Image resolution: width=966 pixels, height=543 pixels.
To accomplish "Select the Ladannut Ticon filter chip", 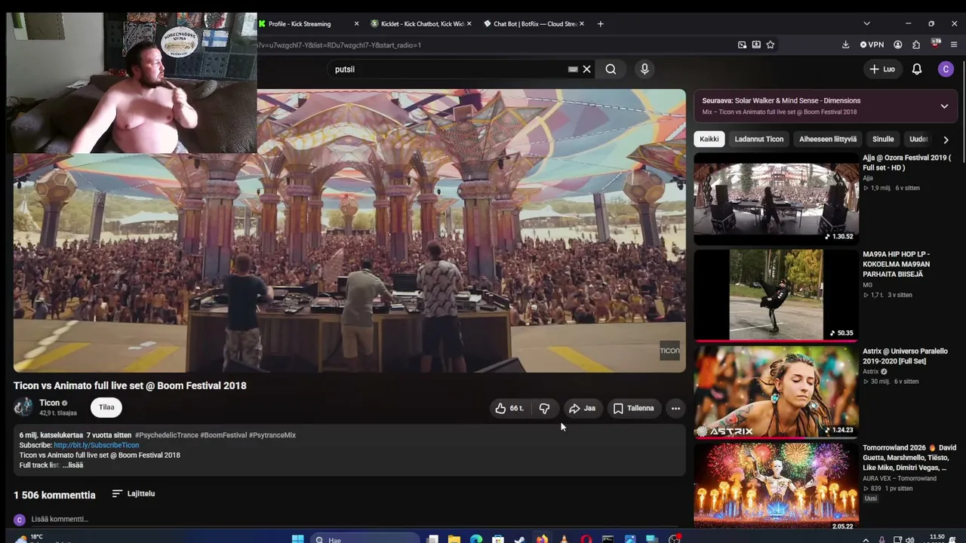I will pyautogui.click(x=759, y=139).
